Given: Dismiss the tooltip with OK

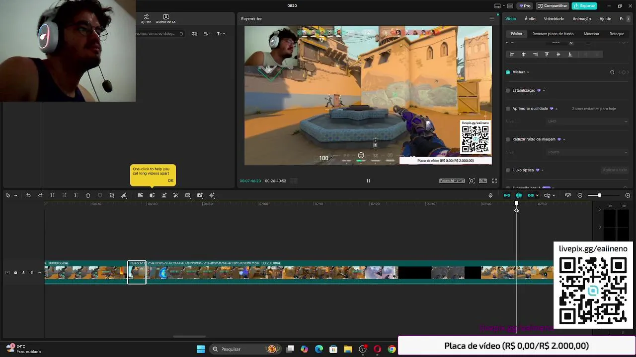Looking at the screenshot, I should click(x=170, y=180).
